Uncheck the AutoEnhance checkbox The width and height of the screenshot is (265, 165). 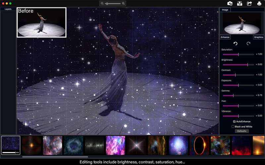(234, 121)
